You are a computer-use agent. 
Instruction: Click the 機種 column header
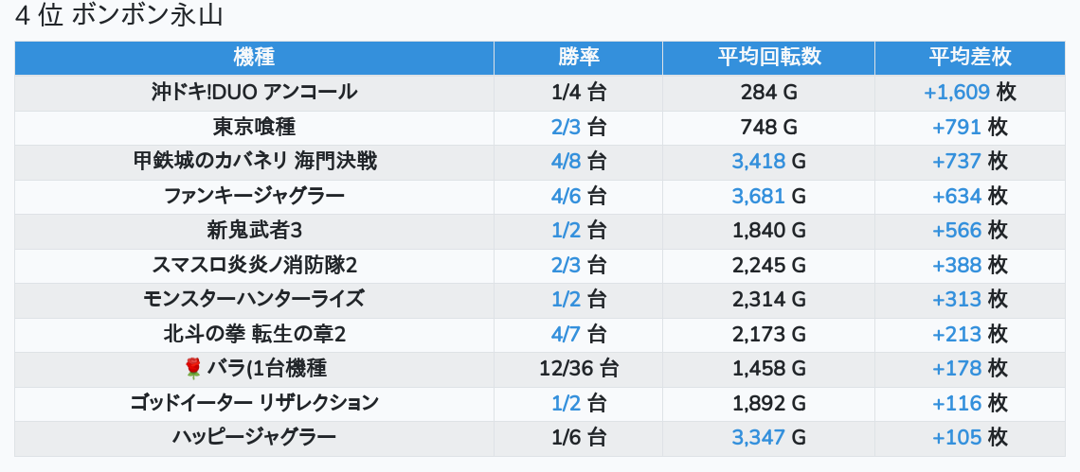(x=254, y=58)
